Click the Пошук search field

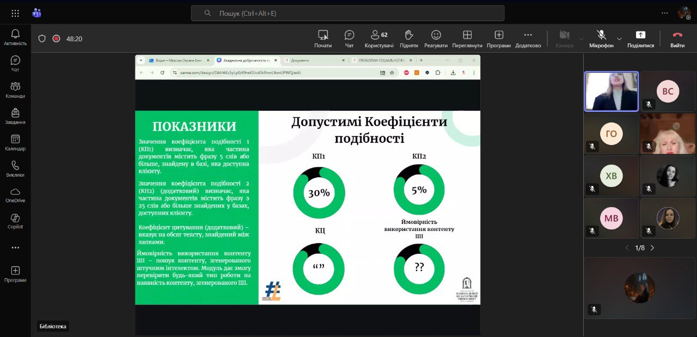click(347, 13)
